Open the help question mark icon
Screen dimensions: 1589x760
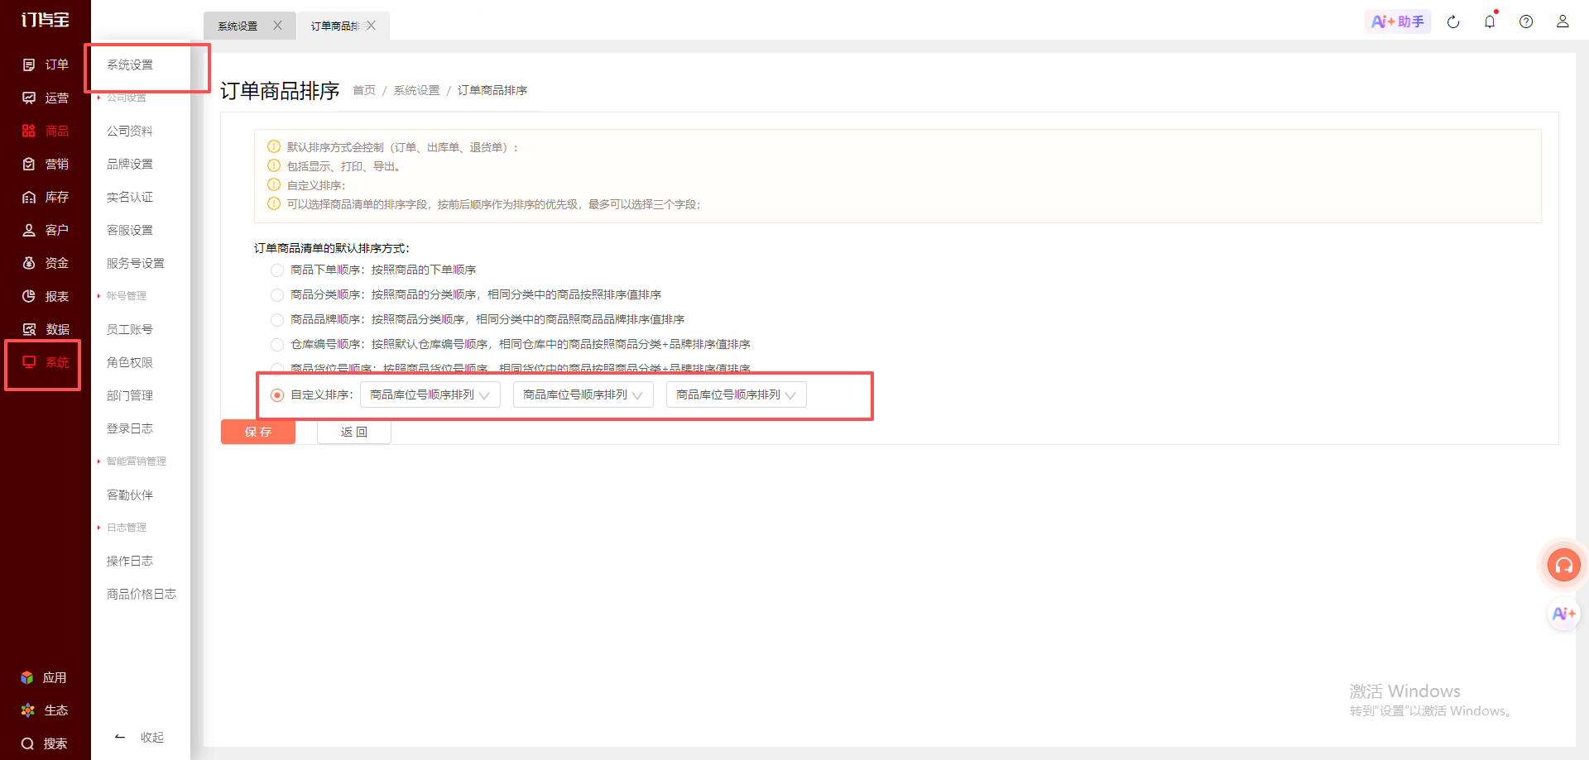(1526, 22)
